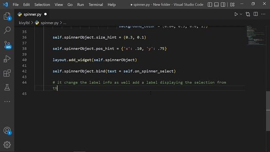This screenshot has width=270, height=152.
Task: Open the Search view icon
Action: [x=7, y=30]
